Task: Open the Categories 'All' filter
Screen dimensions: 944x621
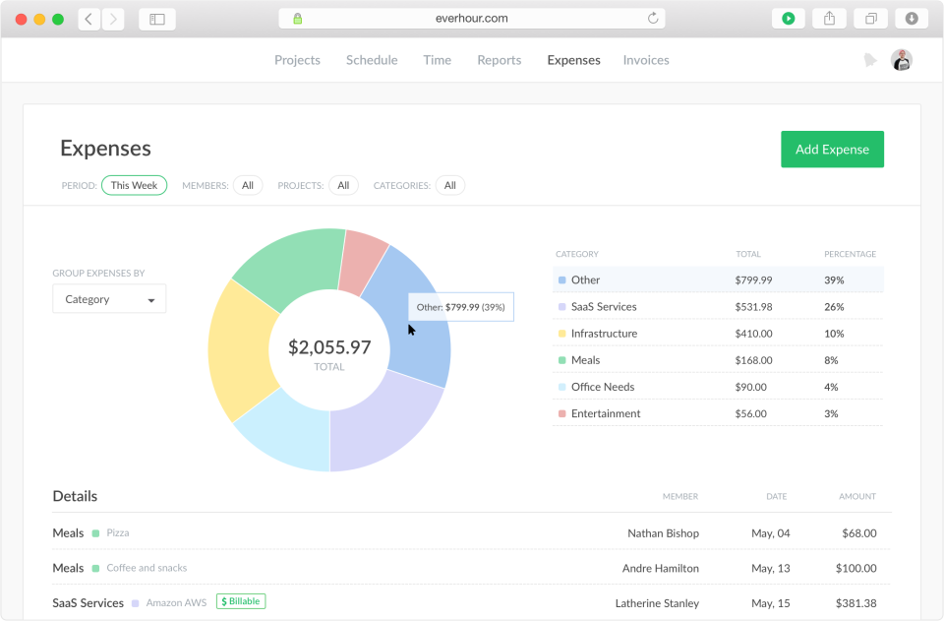Action: pyautogui.click(x=450, y=186)
